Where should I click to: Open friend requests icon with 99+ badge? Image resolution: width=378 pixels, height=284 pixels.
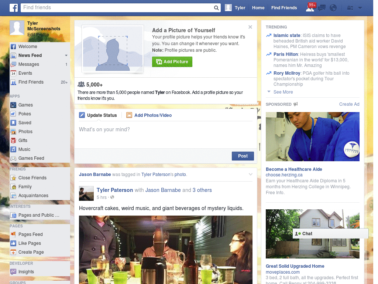311,7
